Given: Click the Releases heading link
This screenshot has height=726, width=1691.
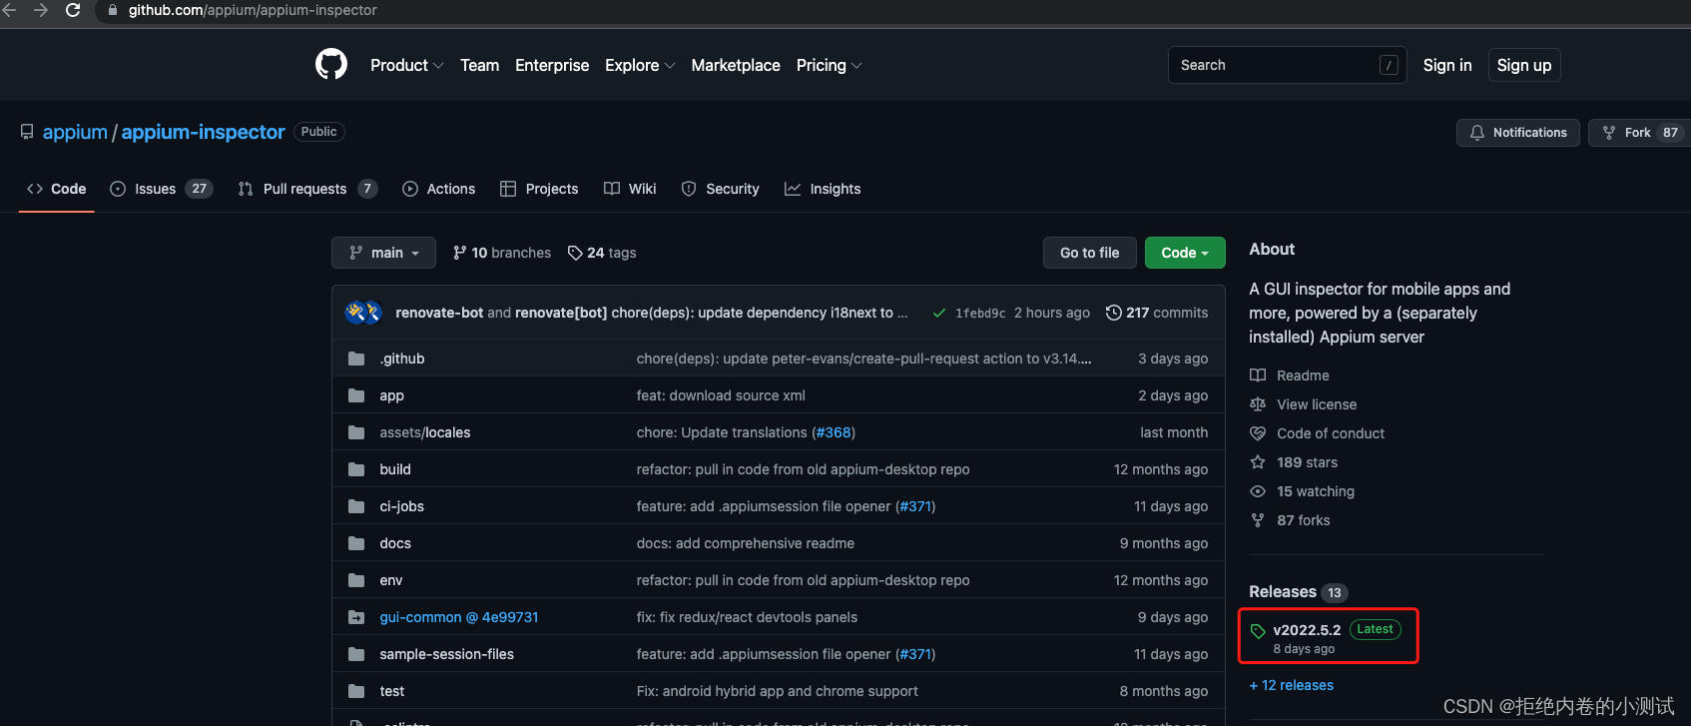Looking at the screenshot, I should pyautogui.click(x=1283, y=592).
